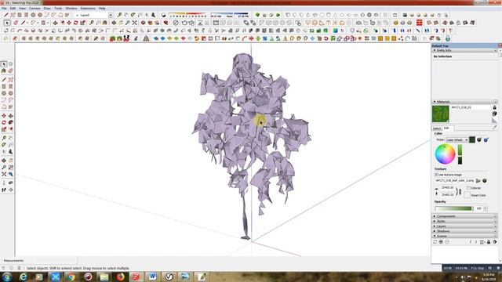Click the red Rotate tool in top toolbar
Viewport: 502px width, 282px height.
click(x=76, y=23)
